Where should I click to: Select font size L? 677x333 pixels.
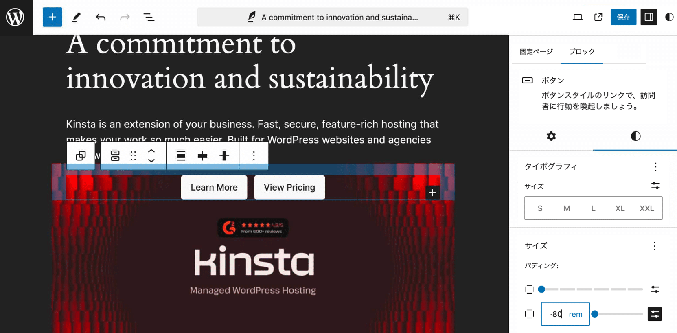coord(593,208)
